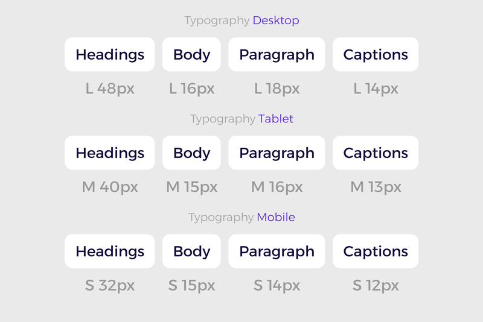Image resolution: width=483 pixels, height=322 pixels.
Task: Click the Paragraph button in Tablet row
Action: click(x=277, y=153)
